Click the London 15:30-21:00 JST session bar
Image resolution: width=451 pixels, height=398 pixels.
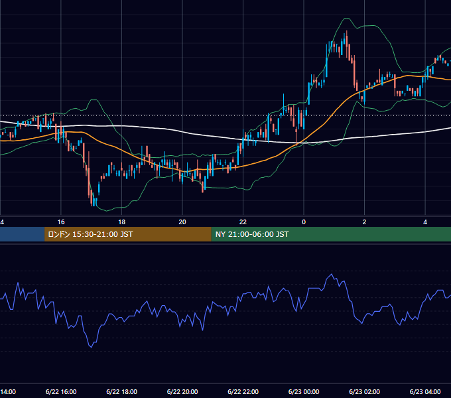coord(128,234)
